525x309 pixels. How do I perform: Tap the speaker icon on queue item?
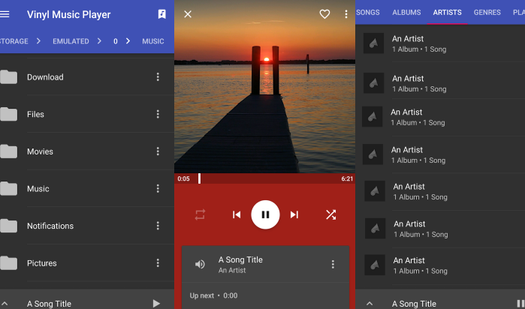tap(200, 264)
